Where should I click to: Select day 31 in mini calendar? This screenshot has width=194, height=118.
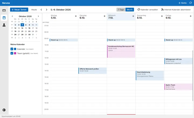coord(33,35)
